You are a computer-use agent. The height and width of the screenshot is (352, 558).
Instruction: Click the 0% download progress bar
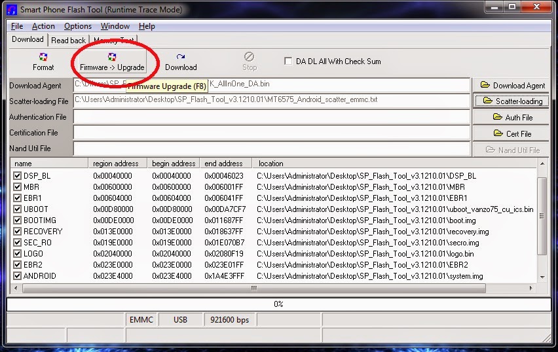tap(278, 304)
